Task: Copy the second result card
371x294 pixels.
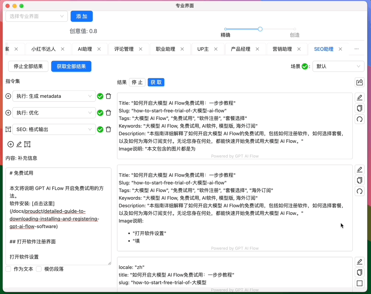Action: click(x=360, y=180)
